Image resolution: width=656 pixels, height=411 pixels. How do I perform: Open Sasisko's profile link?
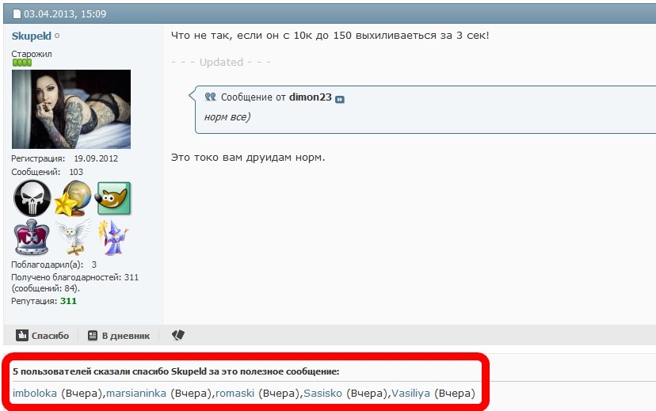click(x=322, y=393)
